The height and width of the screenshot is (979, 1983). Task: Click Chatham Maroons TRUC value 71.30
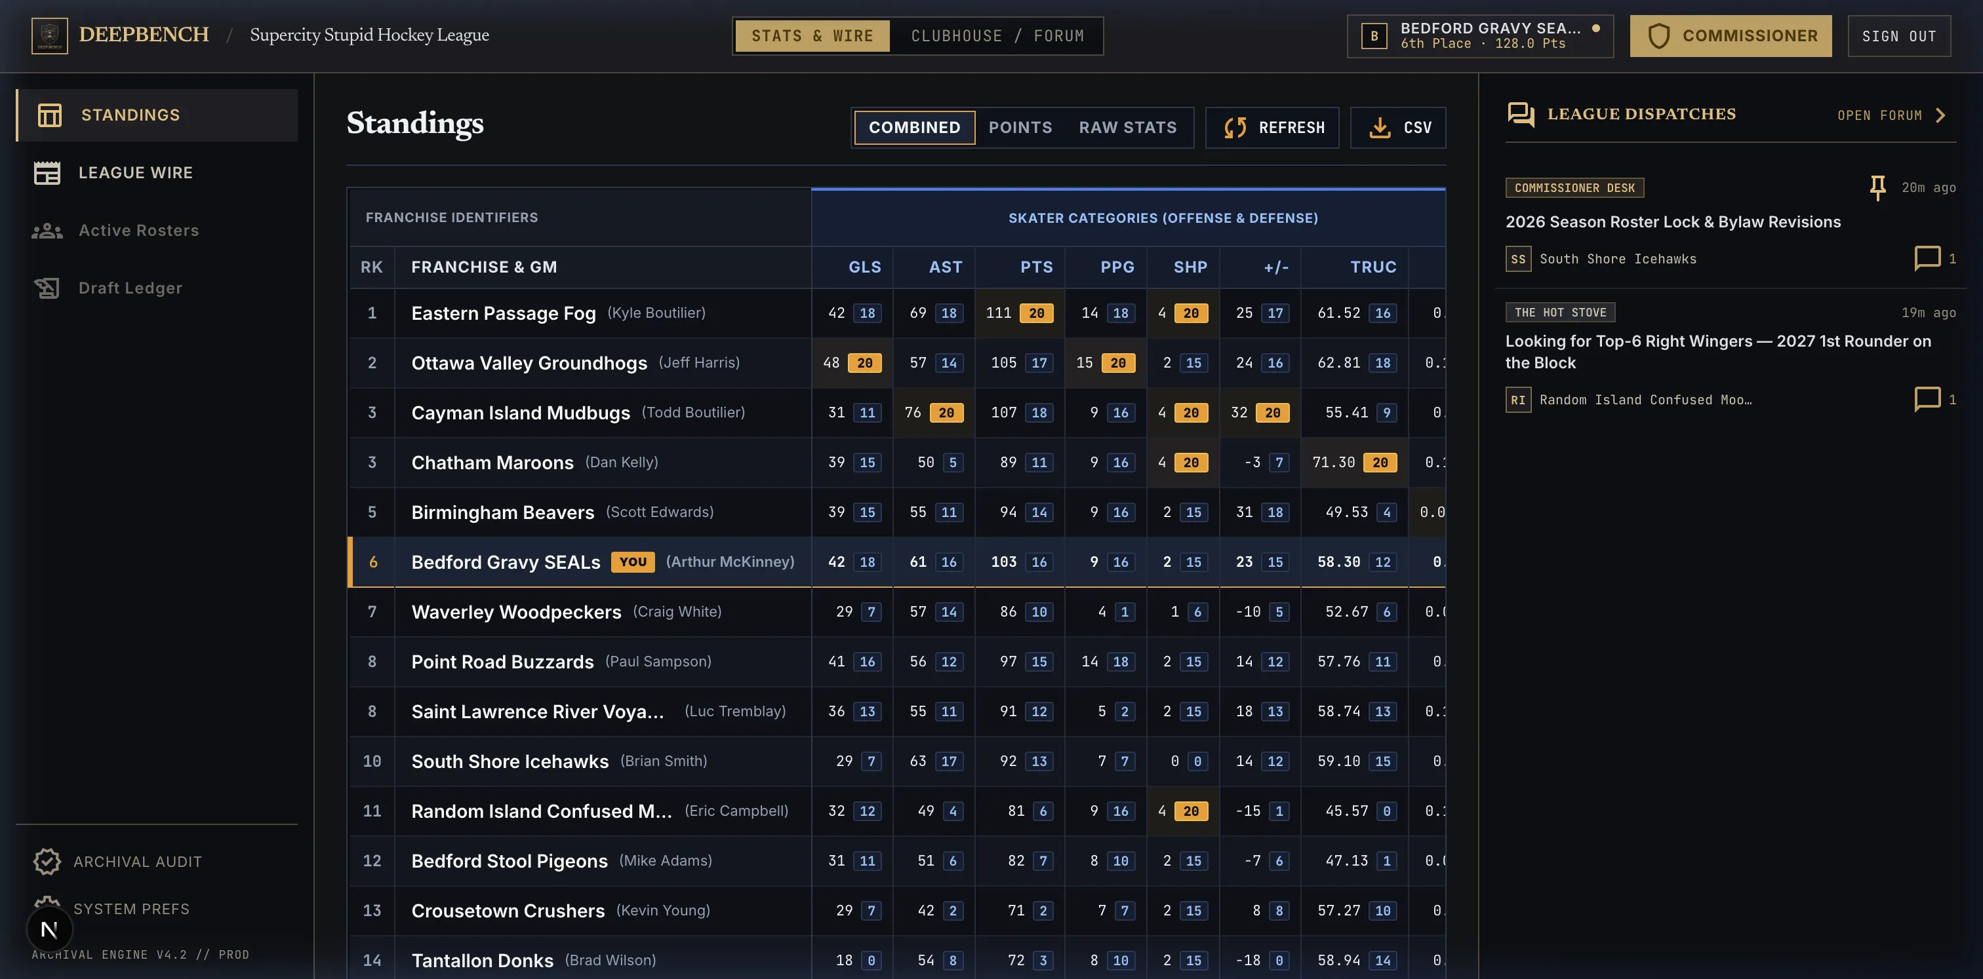pos(1333,462)
